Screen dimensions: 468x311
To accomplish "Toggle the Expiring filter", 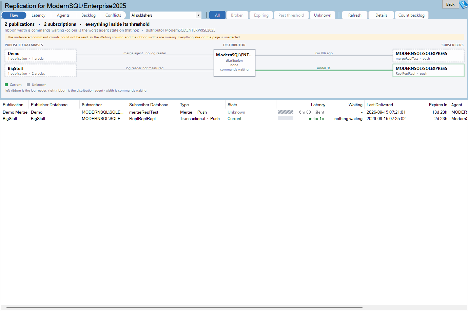I will pos(261,15).
